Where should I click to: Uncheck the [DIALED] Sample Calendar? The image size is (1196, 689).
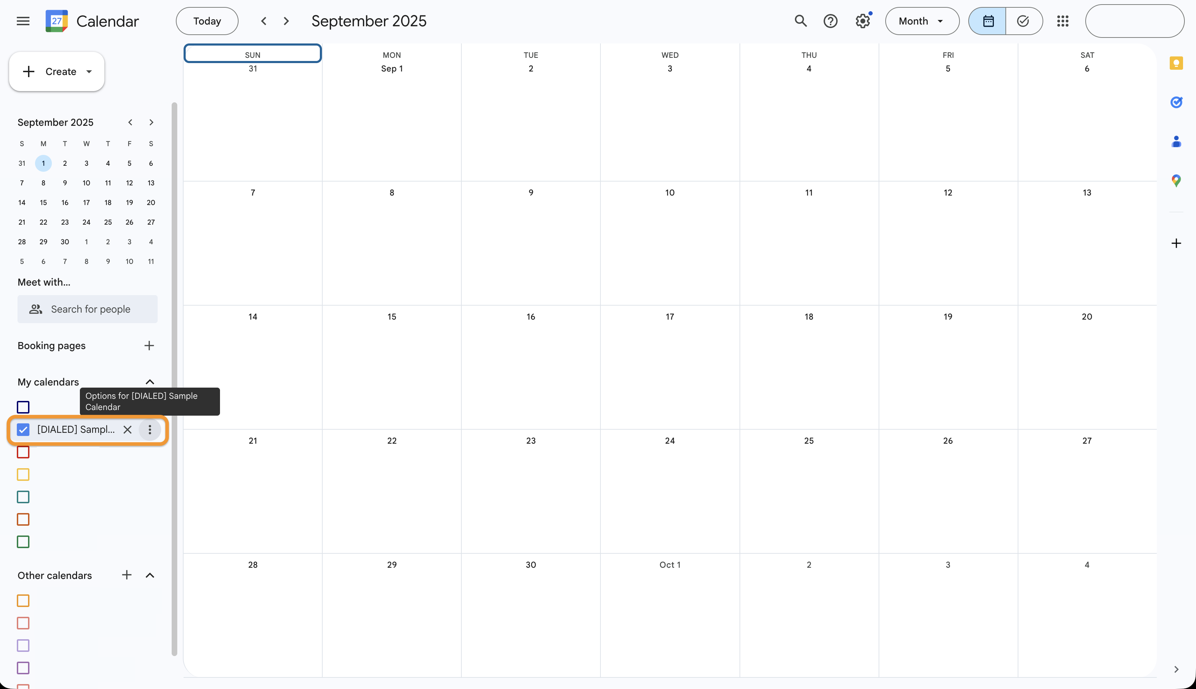[23, 430]
